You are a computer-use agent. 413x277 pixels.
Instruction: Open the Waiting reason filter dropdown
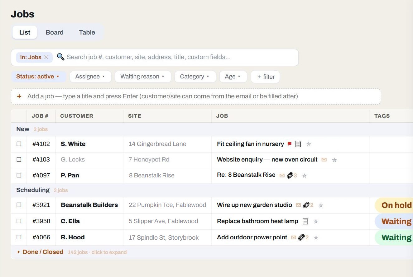click(x=143, y=77)
